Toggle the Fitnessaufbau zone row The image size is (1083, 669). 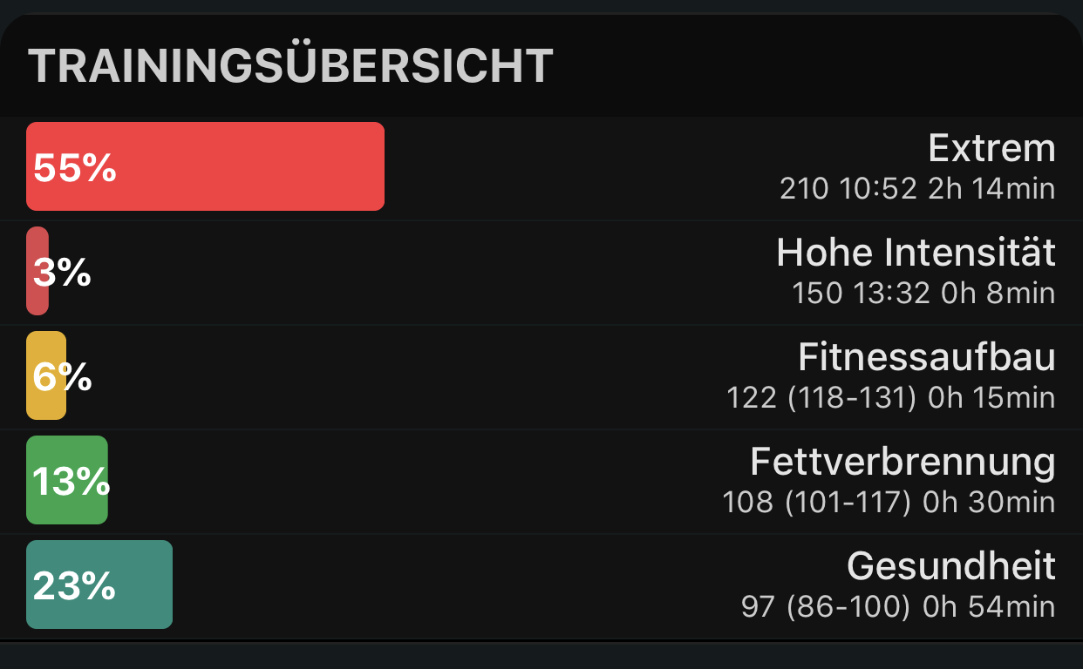point(926,357)
